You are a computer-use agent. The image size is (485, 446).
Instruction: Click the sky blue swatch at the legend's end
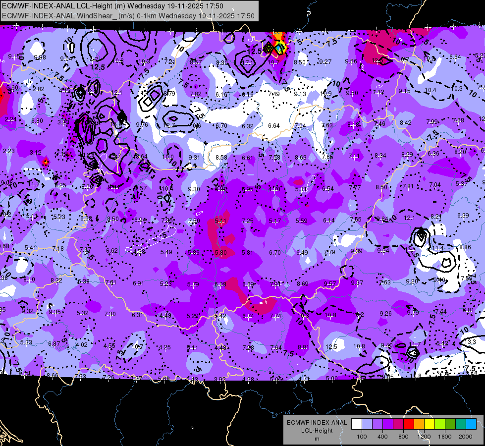(471, 424)
